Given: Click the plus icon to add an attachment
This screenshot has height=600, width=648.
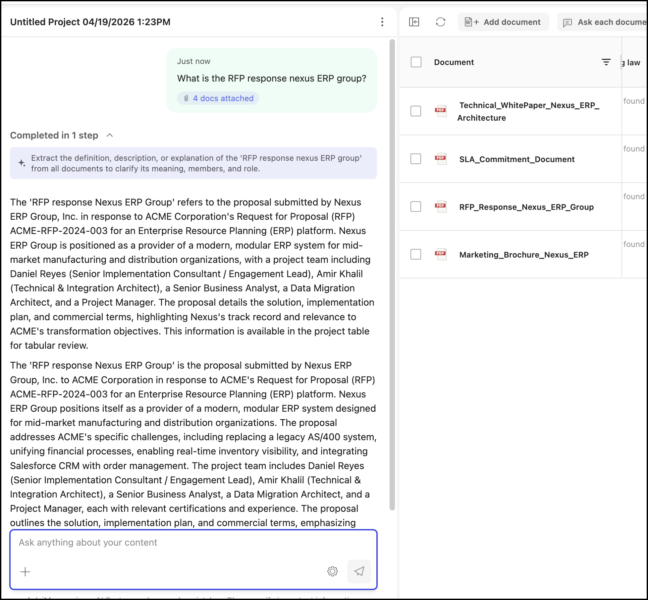Looking at the screenshot, I should pos(25,571).
